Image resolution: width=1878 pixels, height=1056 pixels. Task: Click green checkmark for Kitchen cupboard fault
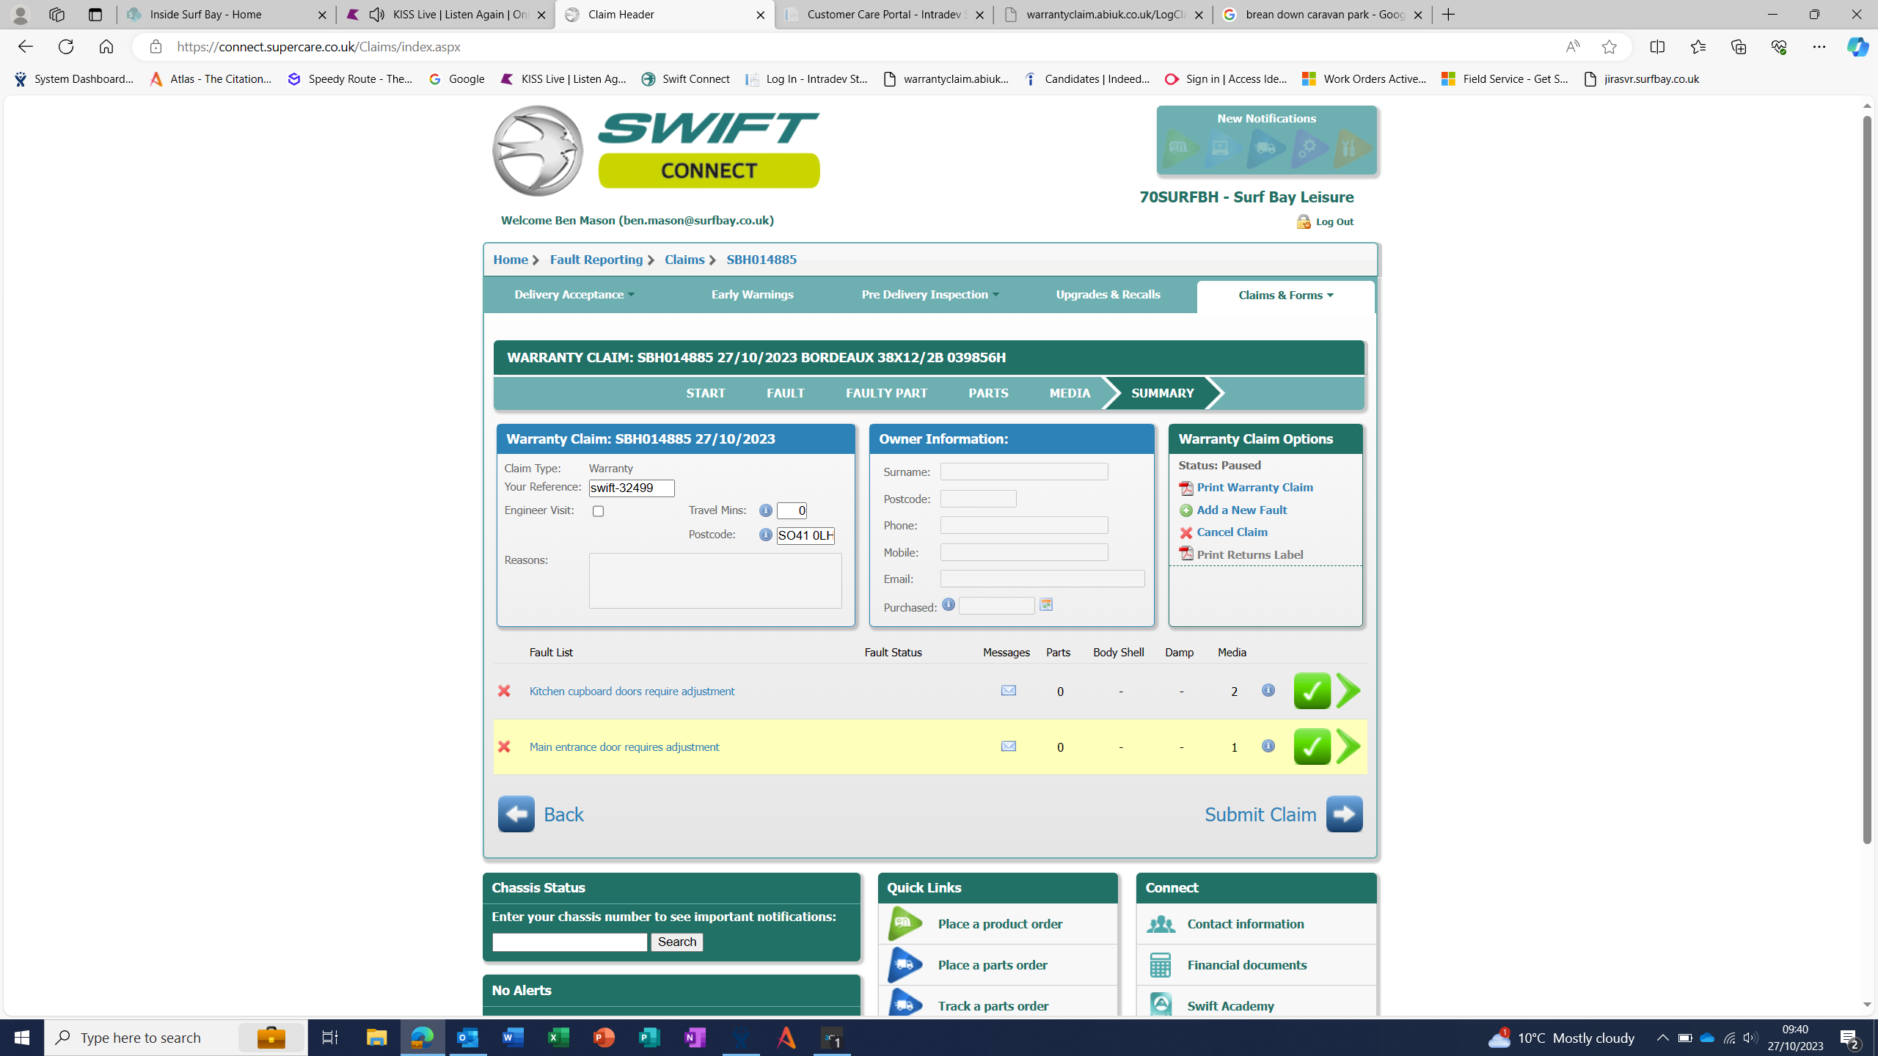1312,691
